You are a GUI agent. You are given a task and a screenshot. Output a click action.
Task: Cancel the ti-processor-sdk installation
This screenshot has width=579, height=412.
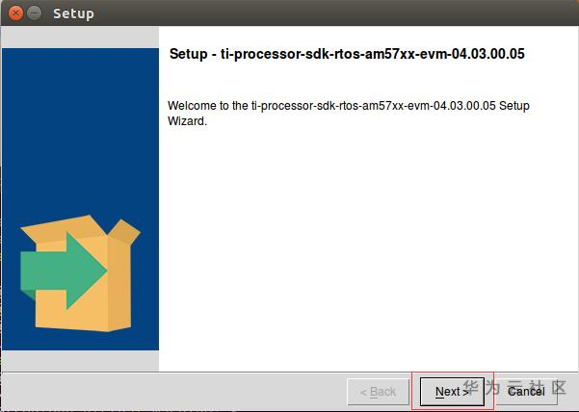coord(526,392)
